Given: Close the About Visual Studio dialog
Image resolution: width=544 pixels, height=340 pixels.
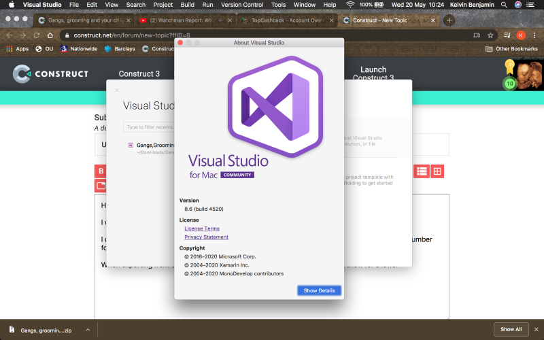Looking at the screenshot, I should coord(180,43).
